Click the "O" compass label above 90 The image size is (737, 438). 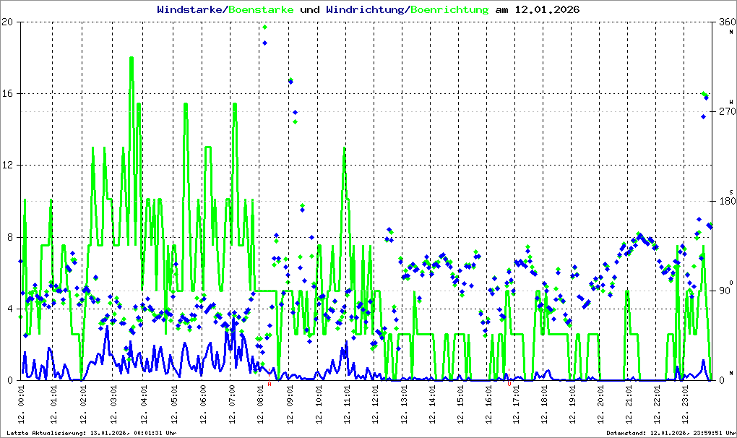[x=731, y=283]
